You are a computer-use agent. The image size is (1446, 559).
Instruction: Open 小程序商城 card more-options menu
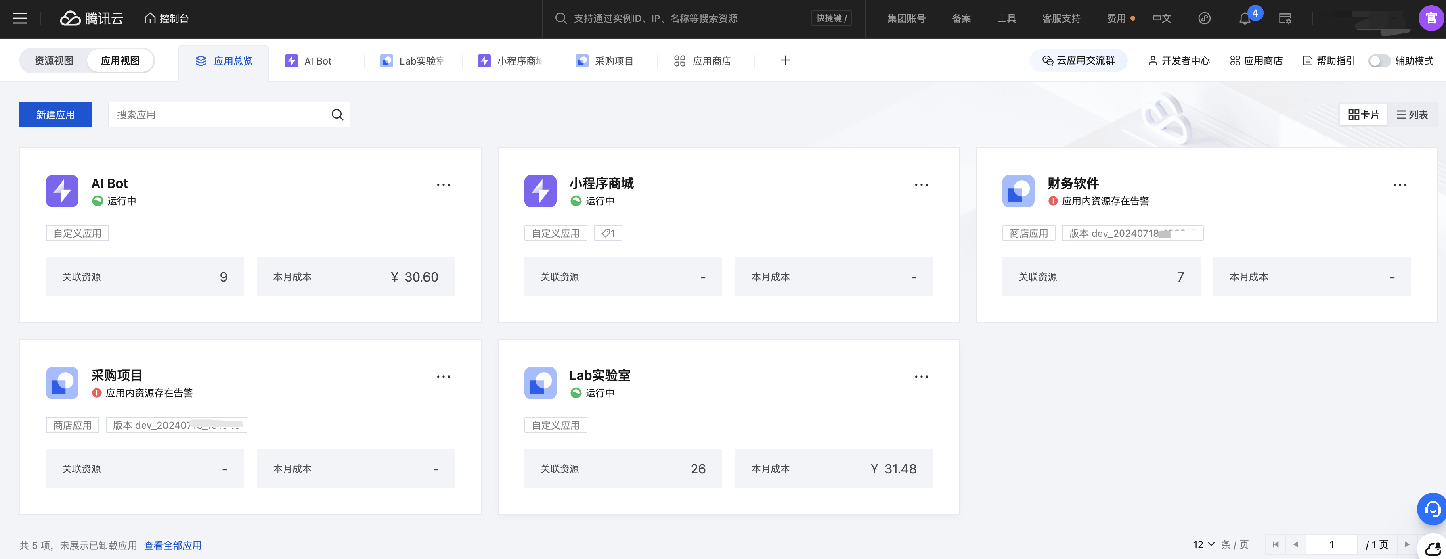(x=921, y=184)
